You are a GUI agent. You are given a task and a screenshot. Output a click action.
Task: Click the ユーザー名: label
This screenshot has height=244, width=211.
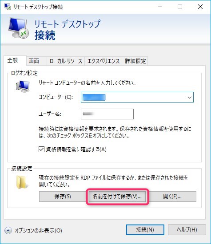(50, 114)
